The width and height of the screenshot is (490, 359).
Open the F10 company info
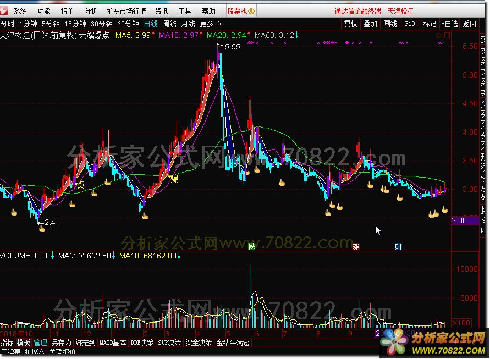pyautogui.click(x=410, y=24)
